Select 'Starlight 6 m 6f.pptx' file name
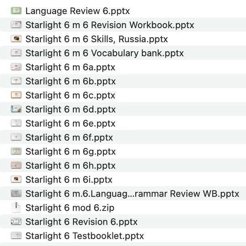The image size is (246, 246). (x=69, y=138)
